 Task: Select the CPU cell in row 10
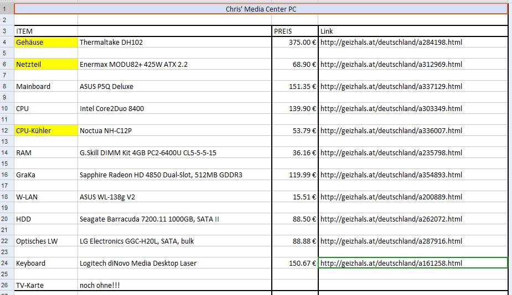[x=46, y=108]
